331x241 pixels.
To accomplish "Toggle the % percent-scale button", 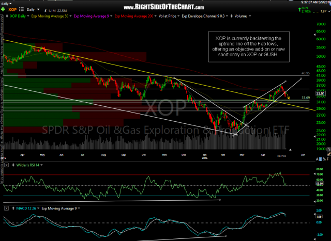I will coord(324,159).
